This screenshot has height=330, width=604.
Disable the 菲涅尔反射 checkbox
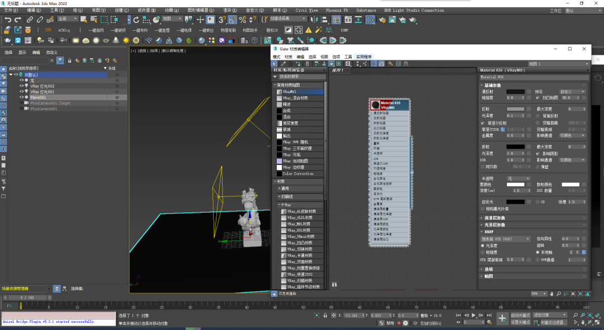click(483, 122)
